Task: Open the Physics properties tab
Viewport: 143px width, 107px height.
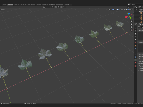Action: (x=136, y=54)
